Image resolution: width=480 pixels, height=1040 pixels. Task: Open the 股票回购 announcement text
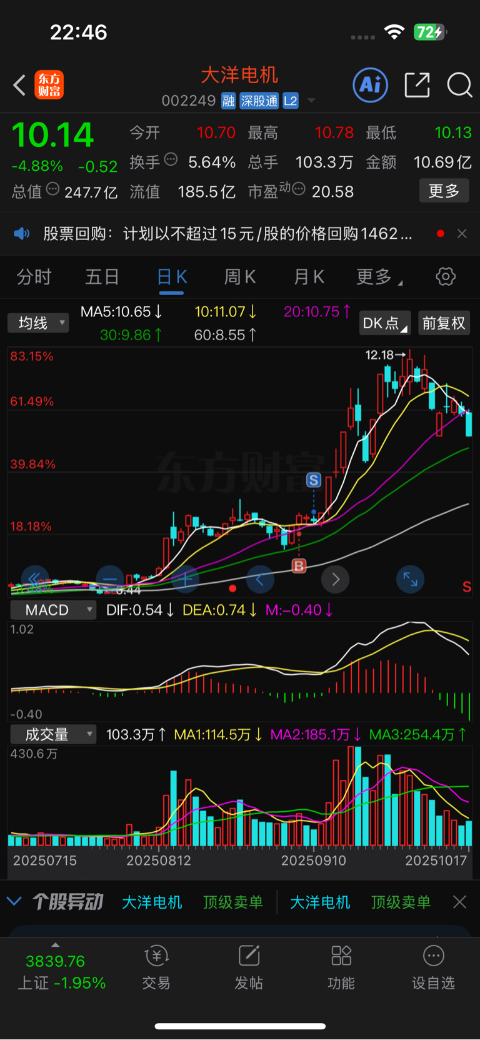coord(227,234)
